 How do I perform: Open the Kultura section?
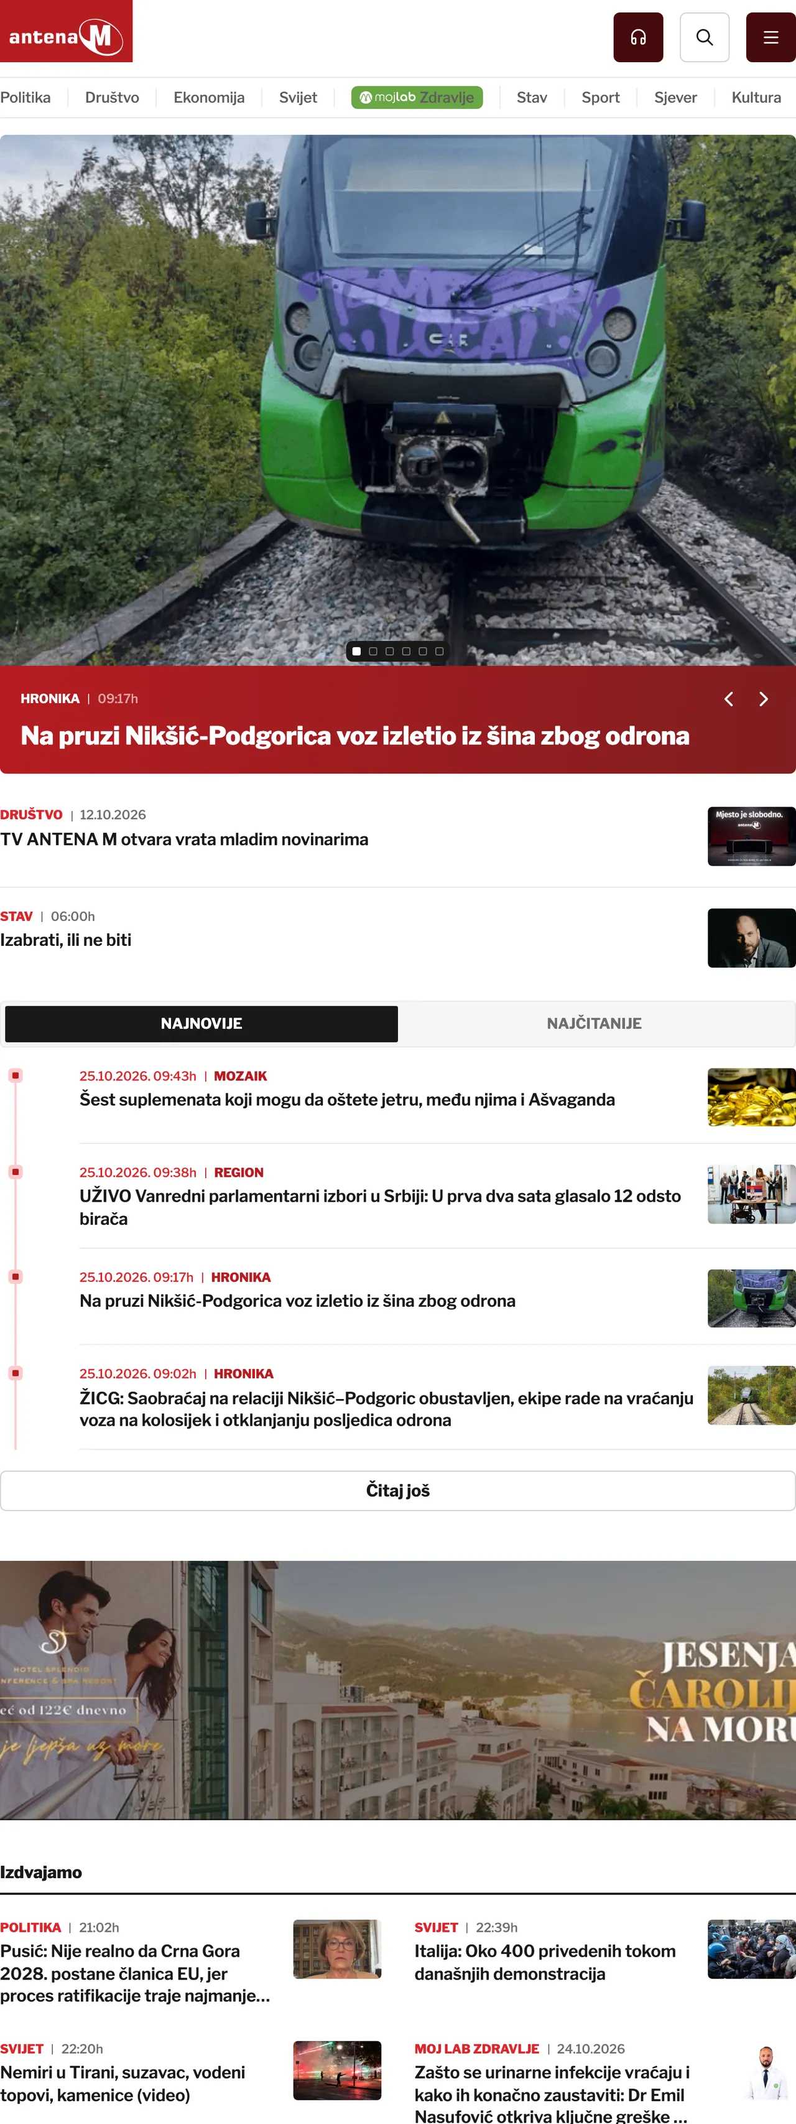[756, 97]
